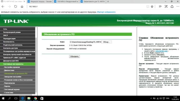
Task: Open the volume tray icon
Action: click(x=161, y=98)
